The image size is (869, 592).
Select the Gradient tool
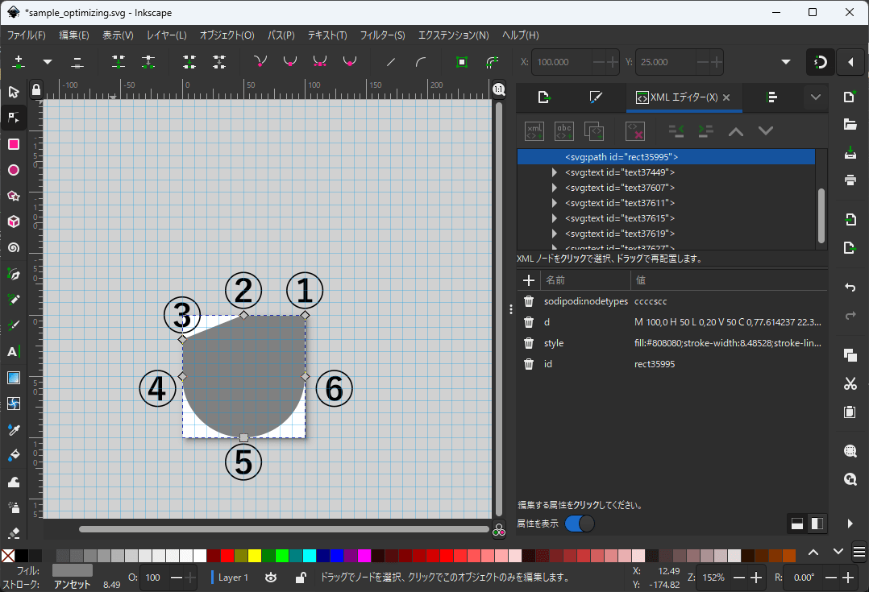coord(13,378)
